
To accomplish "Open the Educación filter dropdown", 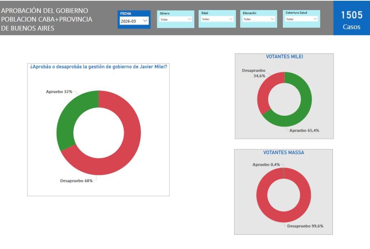I will [x=259, y=19].
